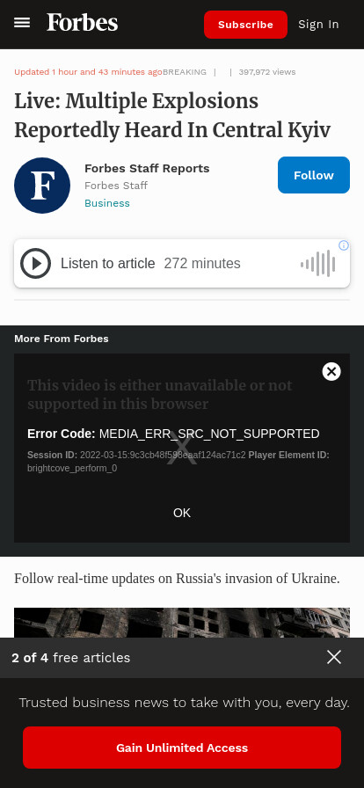Viewport: 364px width, 788px height.
Task: Click the BREAKING tag label
Action: [185, 72]
